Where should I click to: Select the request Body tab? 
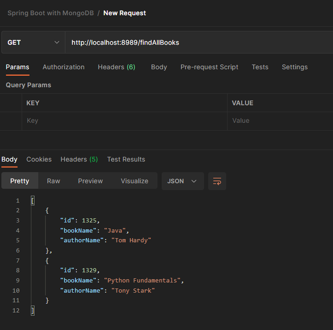(159, 67)
